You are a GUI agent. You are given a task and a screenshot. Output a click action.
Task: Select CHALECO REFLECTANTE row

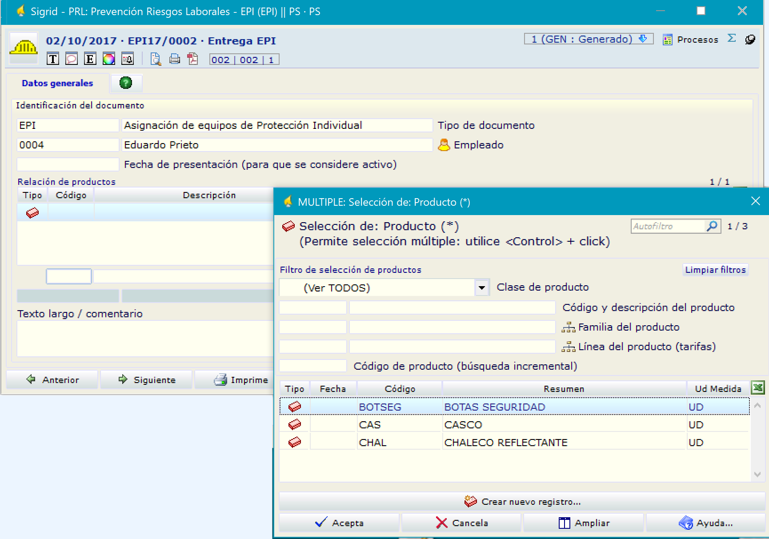515,442
